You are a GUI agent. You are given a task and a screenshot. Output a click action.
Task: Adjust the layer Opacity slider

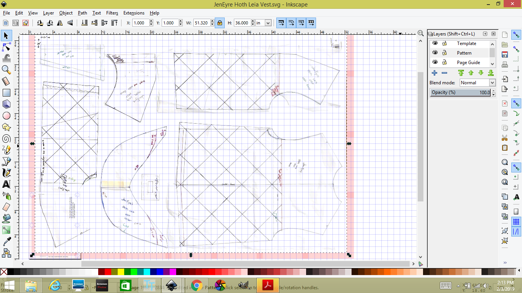(460, 92)
